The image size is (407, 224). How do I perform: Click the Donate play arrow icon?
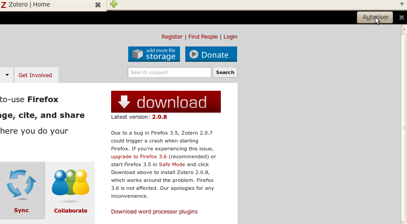[x=194, y=54]
